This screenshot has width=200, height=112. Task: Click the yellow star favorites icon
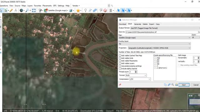(78, 10)
